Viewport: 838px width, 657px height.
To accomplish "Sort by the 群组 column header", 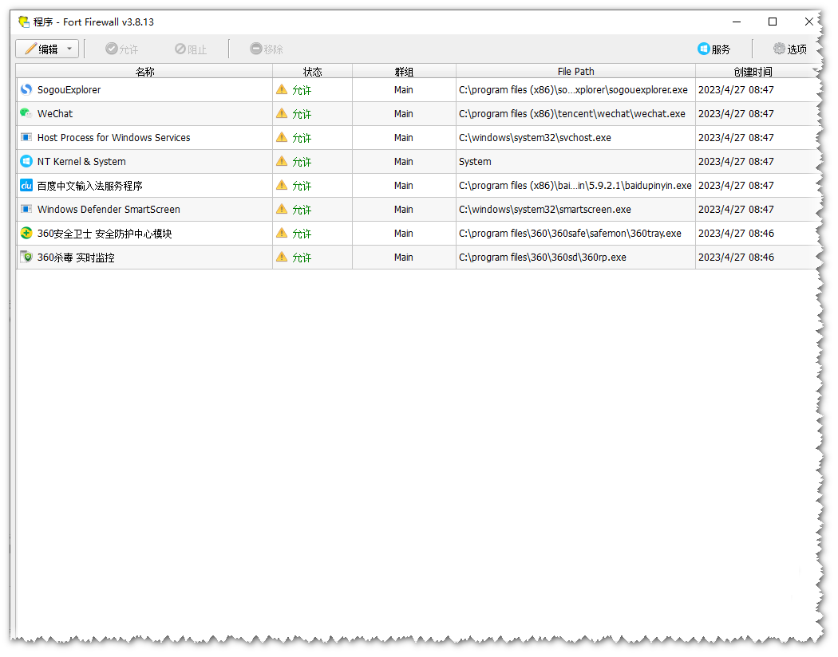I will click(x=404, y=72).
